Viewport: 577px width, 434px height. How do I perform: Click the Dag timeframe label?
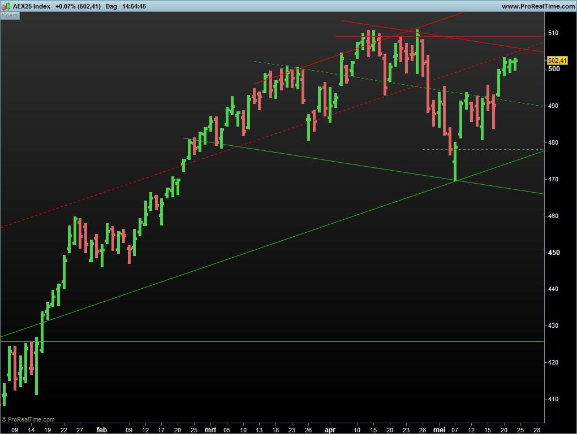coord(111,6)
